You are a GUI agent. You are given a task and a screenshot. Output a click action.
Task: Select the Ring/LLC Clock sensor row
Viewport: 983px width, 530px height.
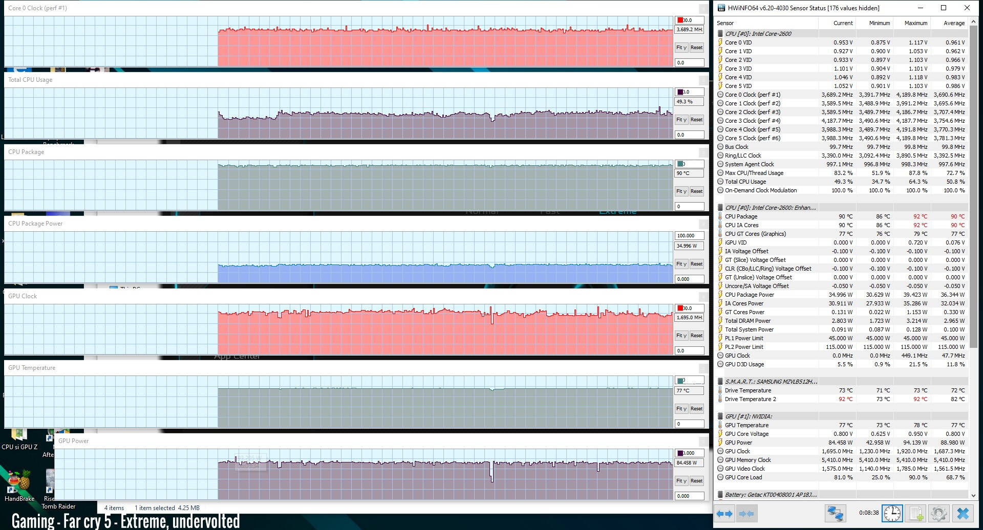coord(842,156)
